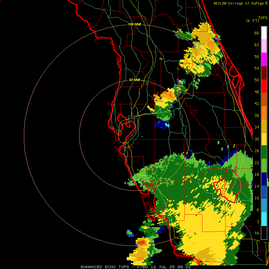Click the "10" legend value
Screen dimensions: 269x269
click(x=257, y=198)
